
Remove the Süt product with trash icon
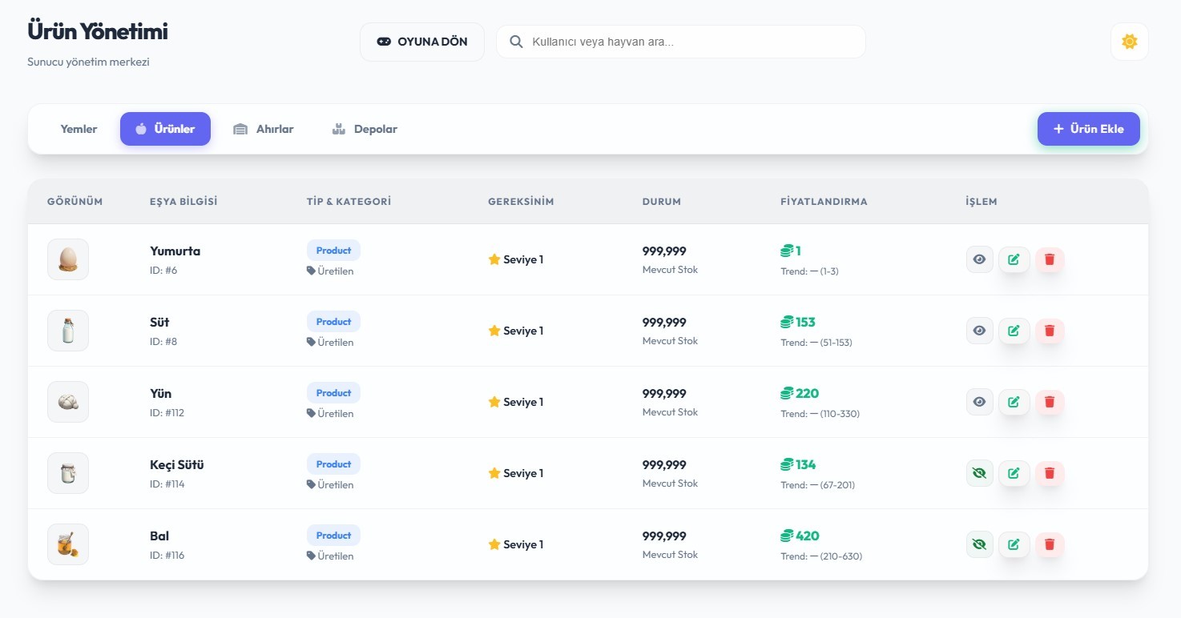point(1050,331)
